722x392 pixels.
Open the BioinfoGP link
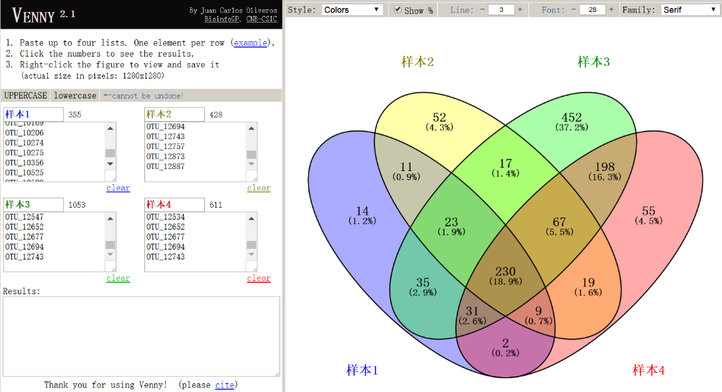point(222,19)
